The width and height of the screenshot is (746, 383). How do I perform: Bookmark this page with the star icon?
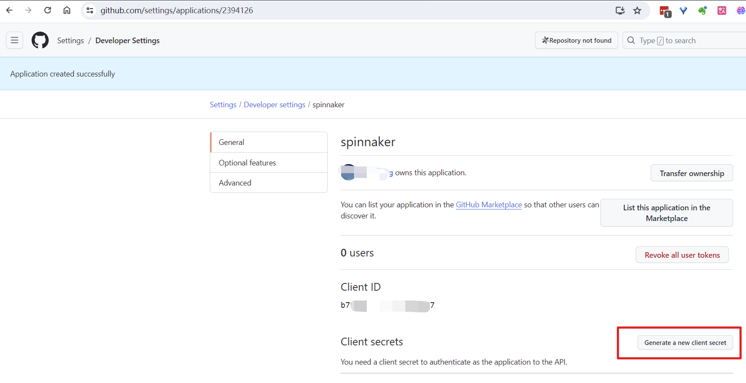click(x=637, y=10)
